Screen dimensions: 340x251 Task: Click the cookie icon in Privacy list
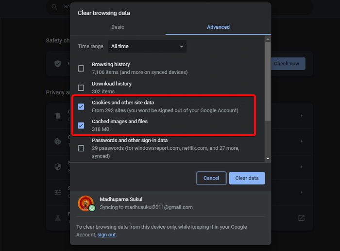click(x=58, y=141)
